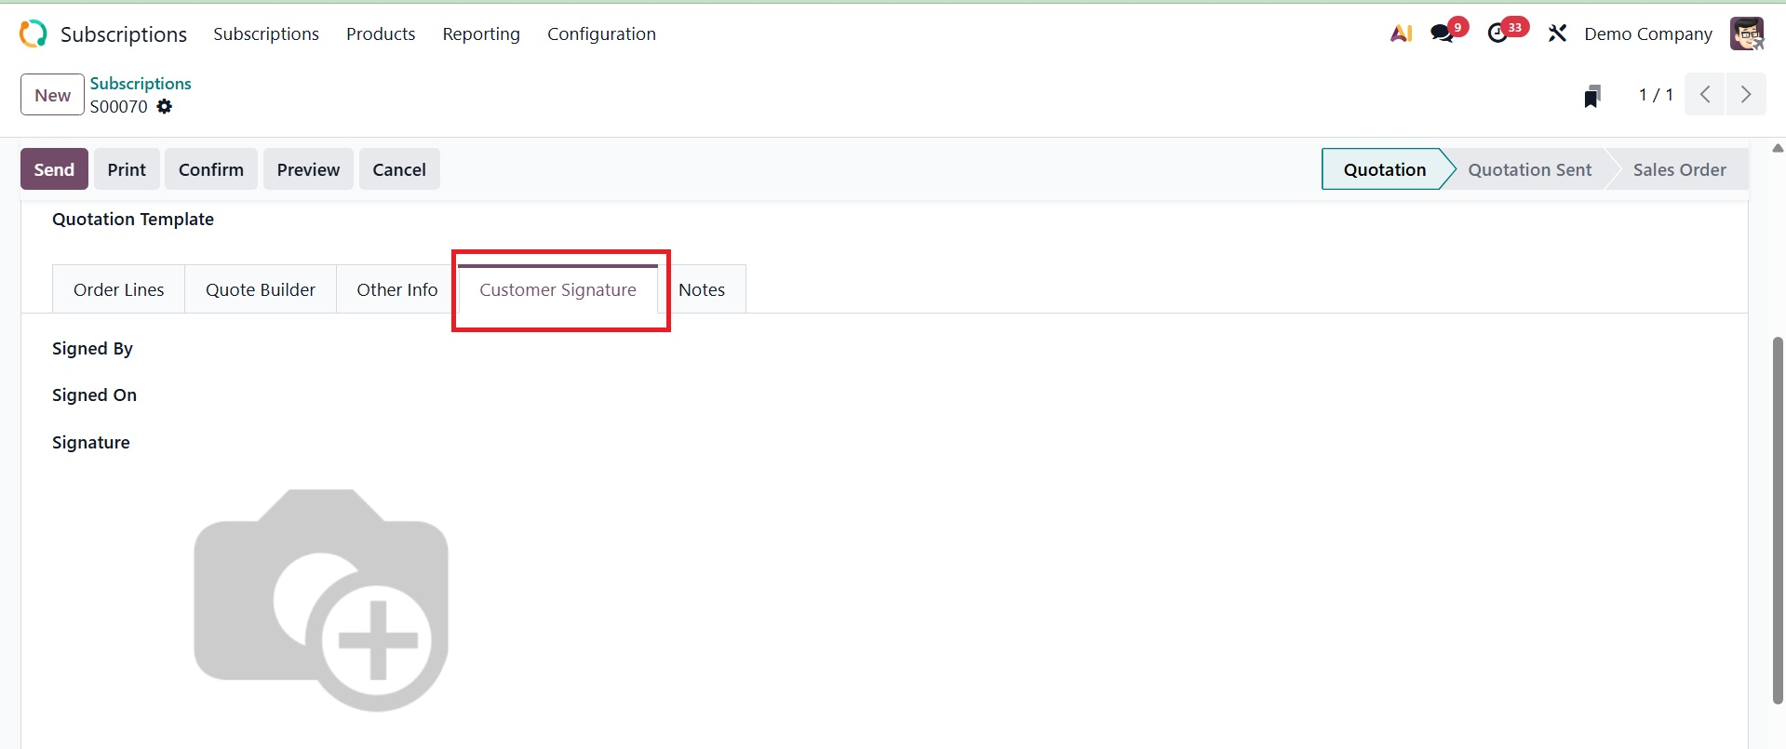Click the Preview button
1786x749 pixels.
[x=308, y=169]
